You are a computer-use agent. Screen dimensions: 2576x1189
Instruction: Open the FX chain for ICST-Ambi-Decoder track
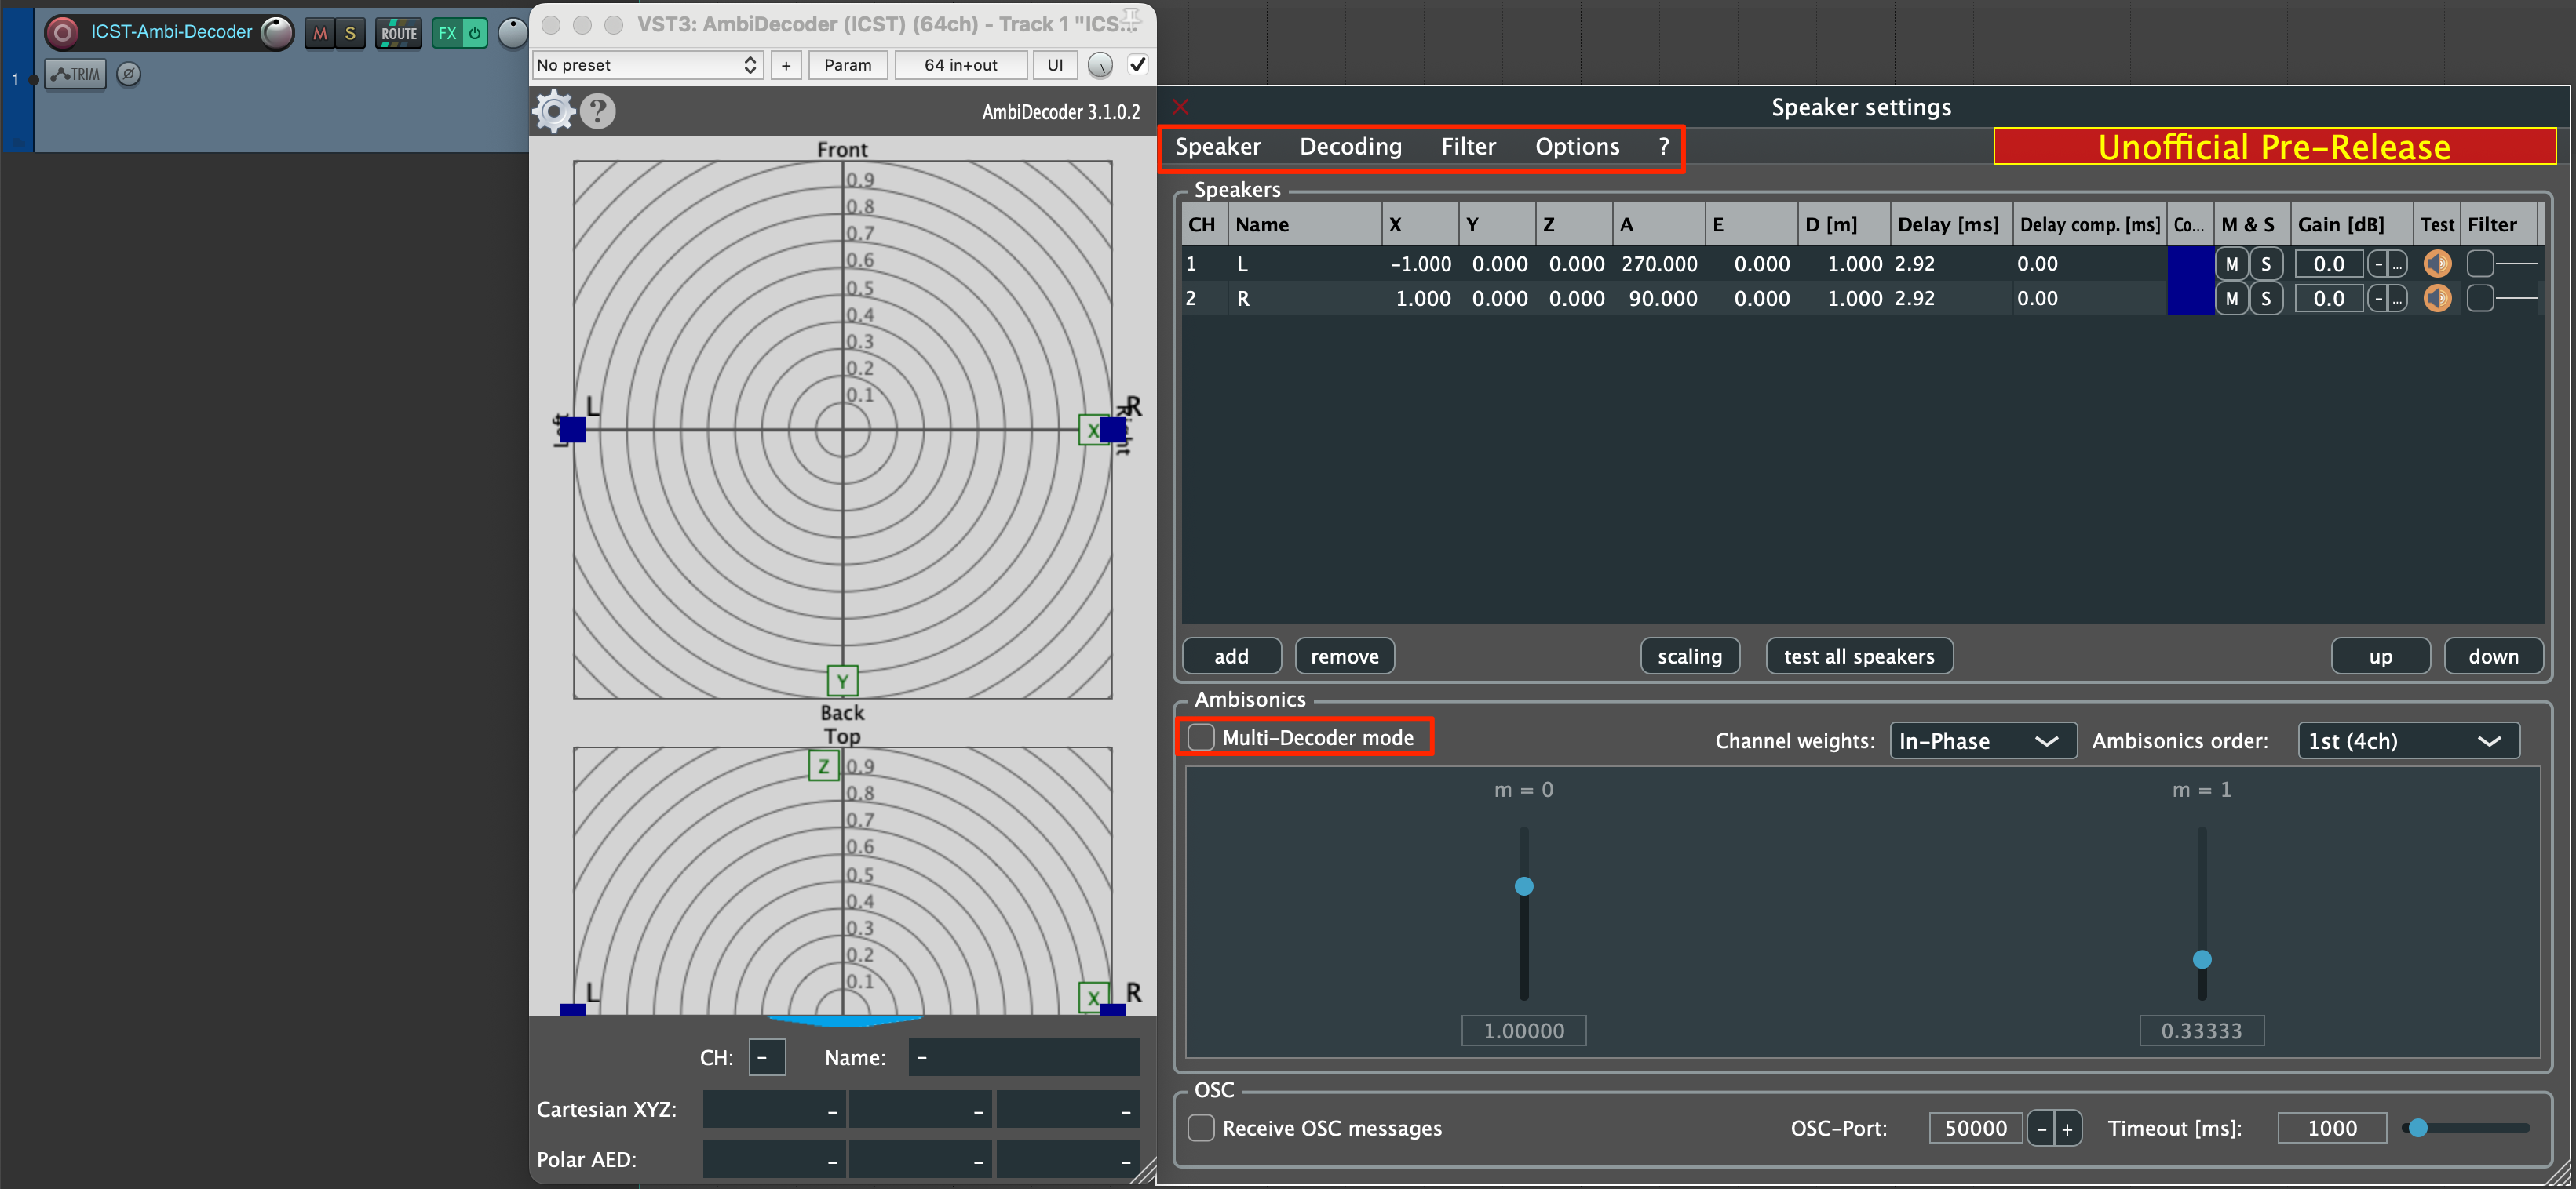tap(446, 32)
